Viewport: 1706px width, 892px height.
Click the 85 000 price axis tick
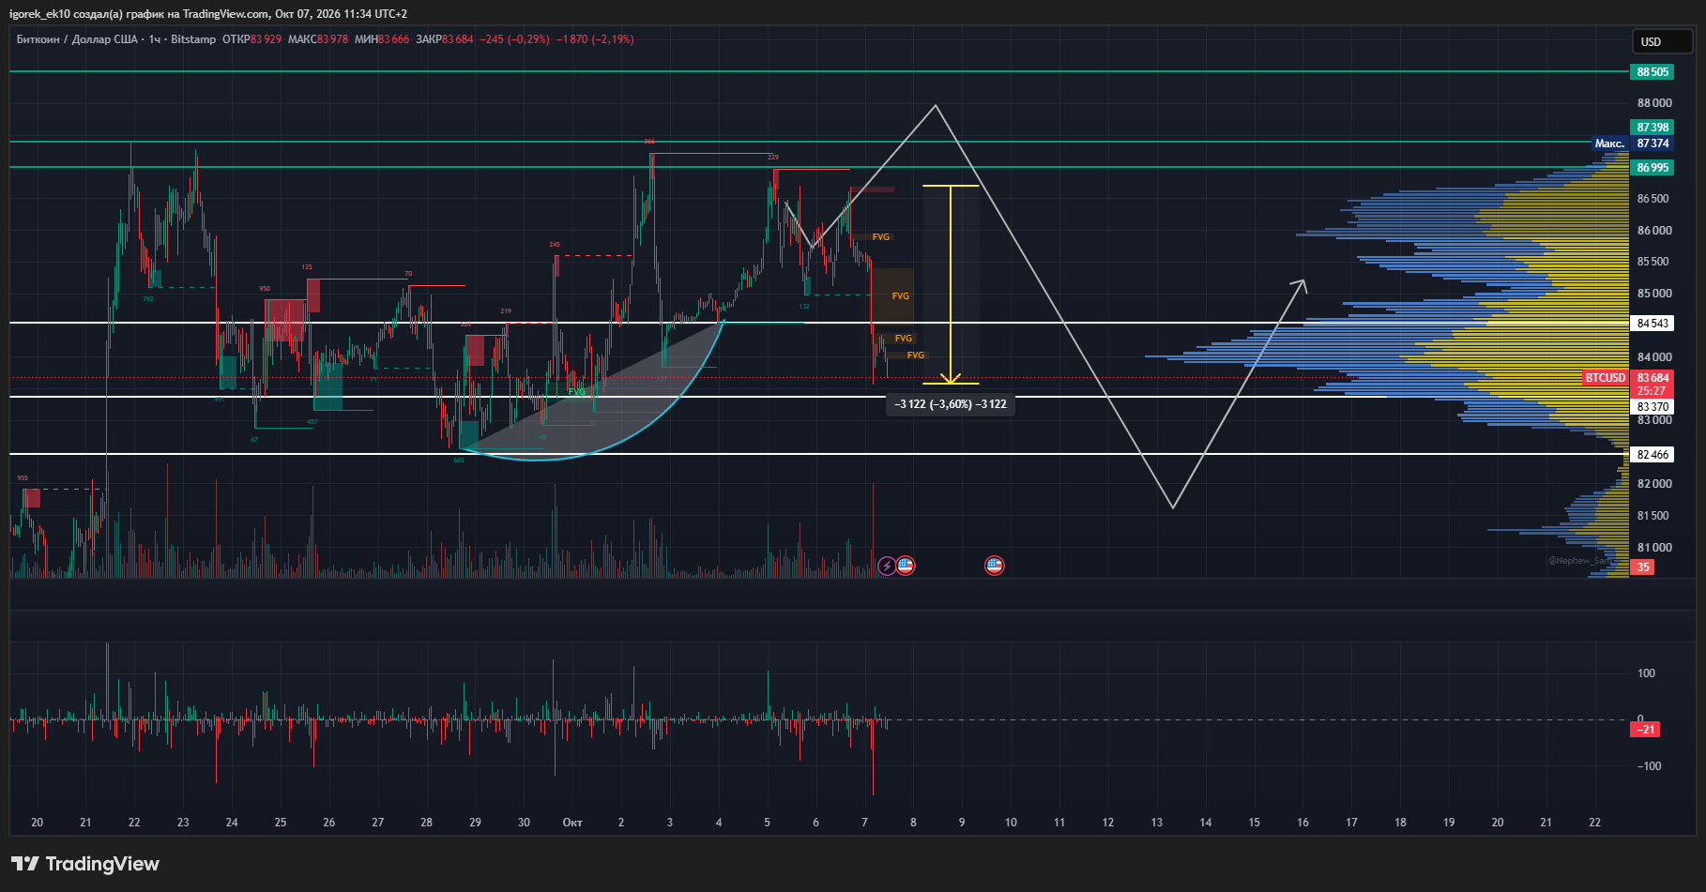(x=1654, y=294)
